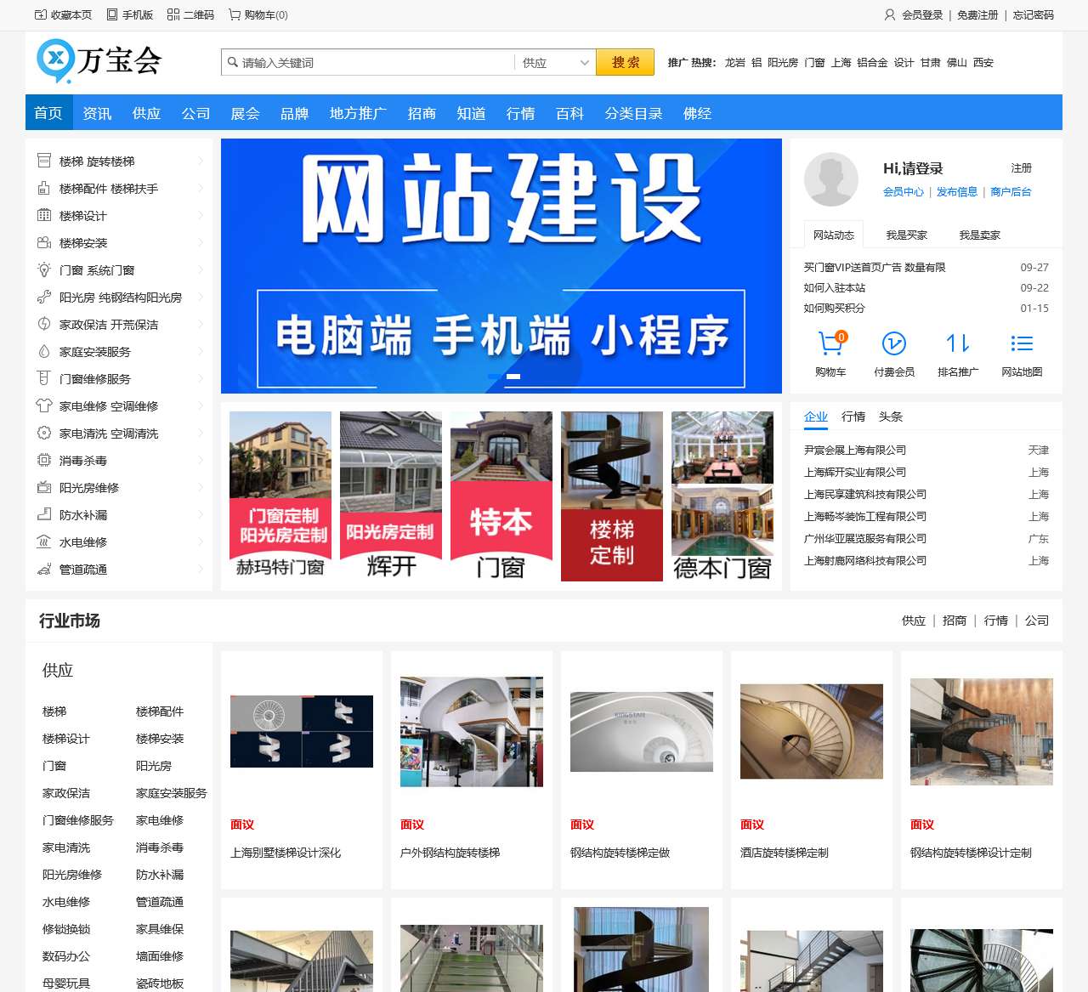Expand the 门窗维修服务 category chevron
The width and height of the screenshot is (1088, 992).
(201, 378)
